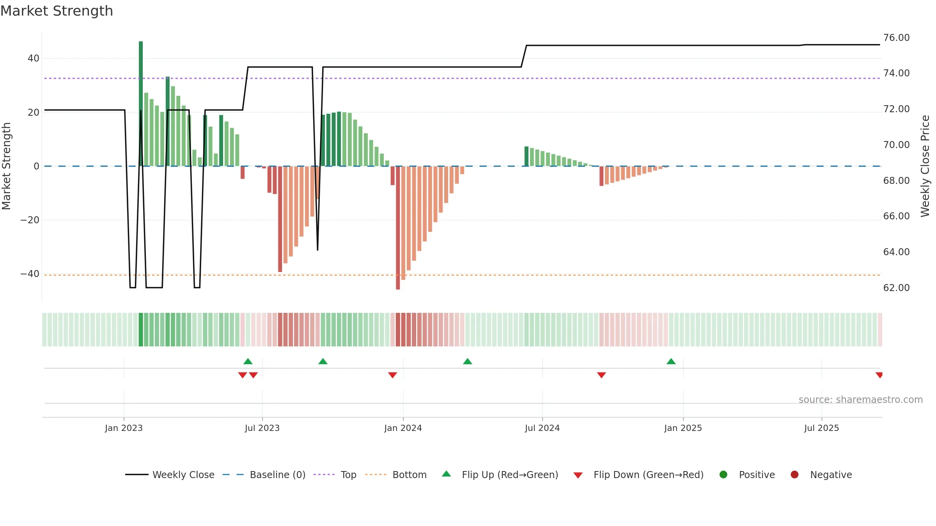Click the red down-triangle icon in the legend
This screenshot has width=936, height=526.
click(578, 475)
